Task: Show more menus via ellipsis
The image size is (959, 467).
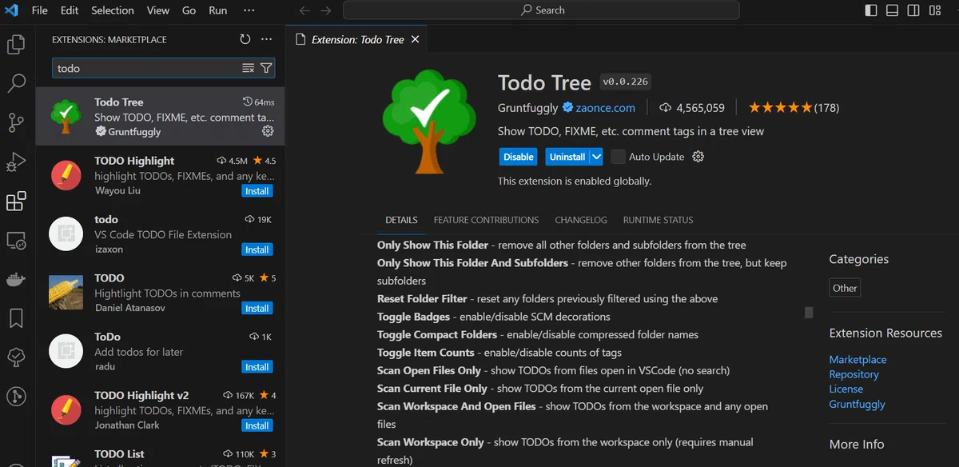Action: [x=249, y=10]
